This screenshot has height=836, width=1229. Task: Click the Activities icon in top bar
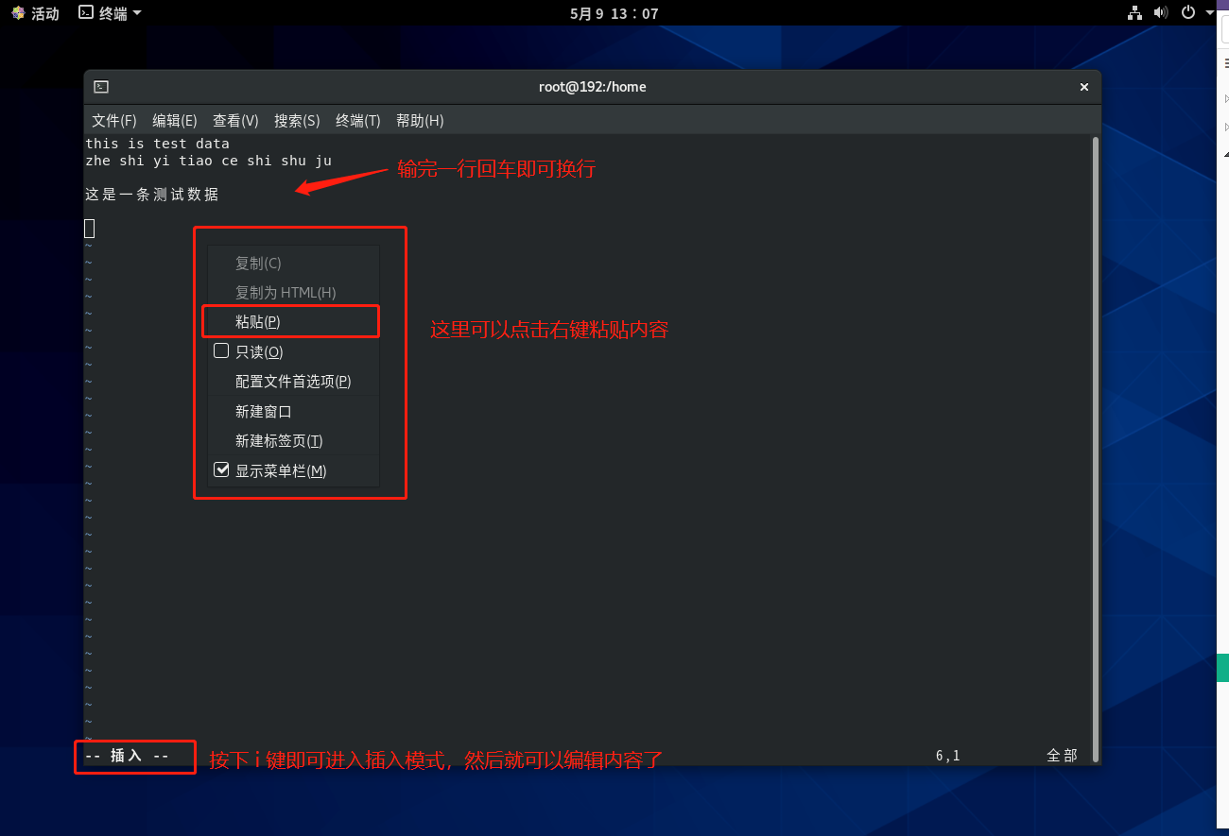[19, 13]
